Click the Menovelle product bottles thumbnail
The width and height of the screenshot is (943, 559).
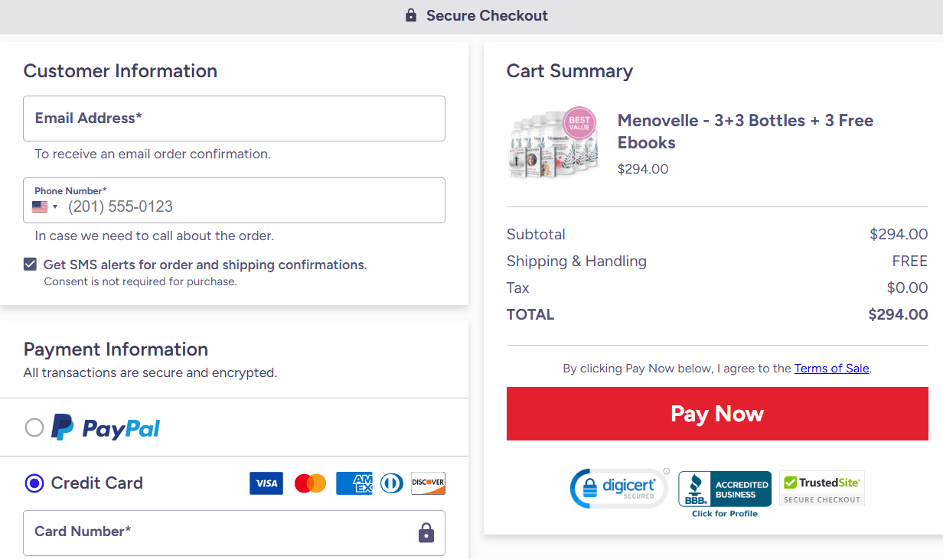[552, 142]
